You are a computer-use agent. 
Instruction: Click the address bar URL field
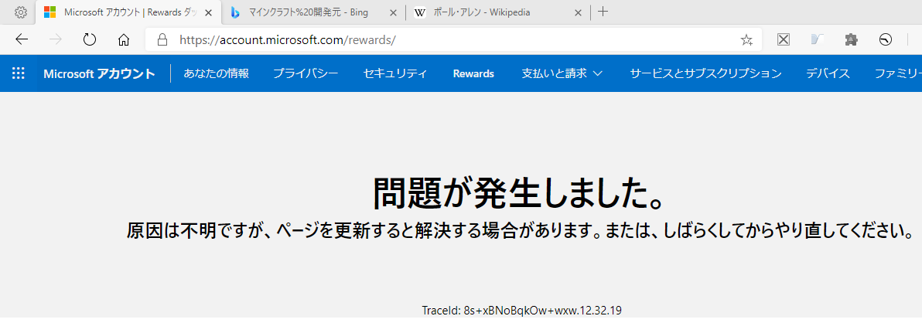(x=452, y=39)
